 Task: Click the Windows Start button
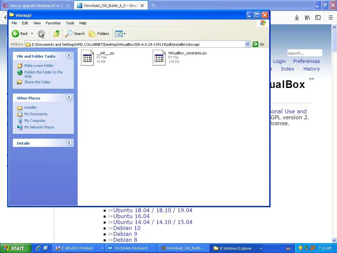15,248
